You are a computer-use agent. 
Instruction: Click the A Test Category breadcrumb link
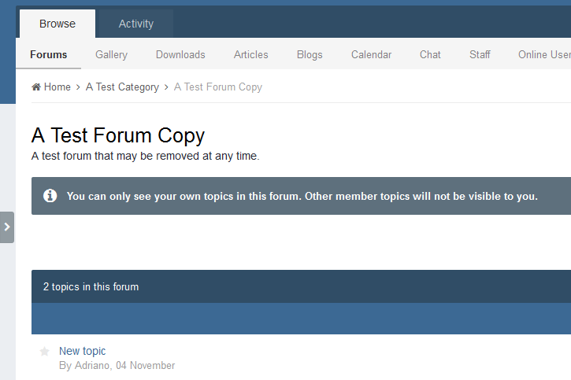[122, 87]
